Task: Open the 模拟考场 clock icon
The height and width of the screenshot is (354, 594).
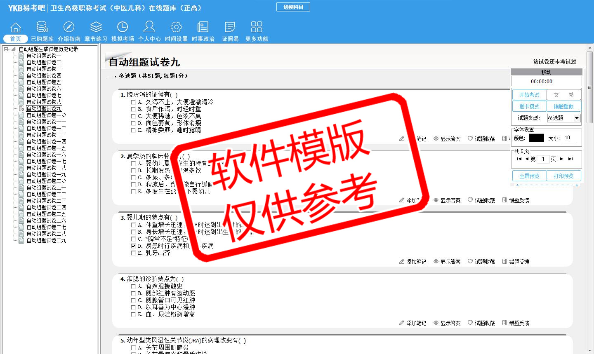Action: (123, 27)
